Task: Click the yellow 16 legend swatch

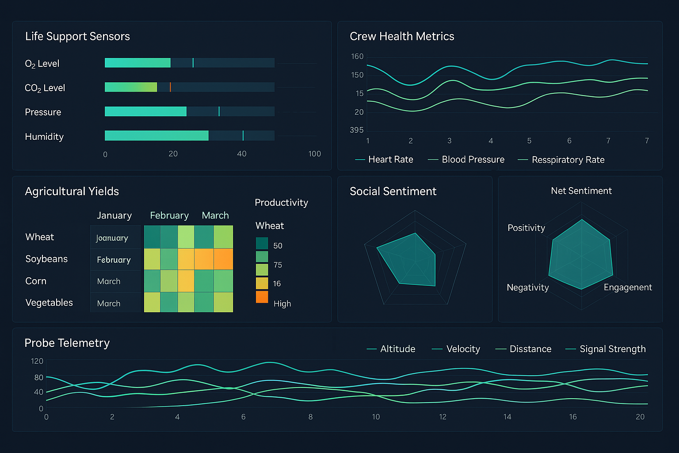Action: (262, 283)
